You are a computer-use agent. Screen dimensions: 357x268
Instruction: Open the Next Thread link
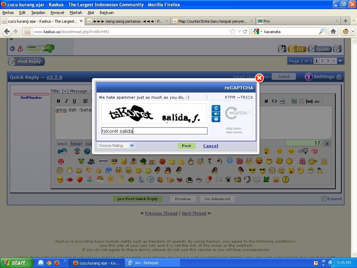click(194, 213)
